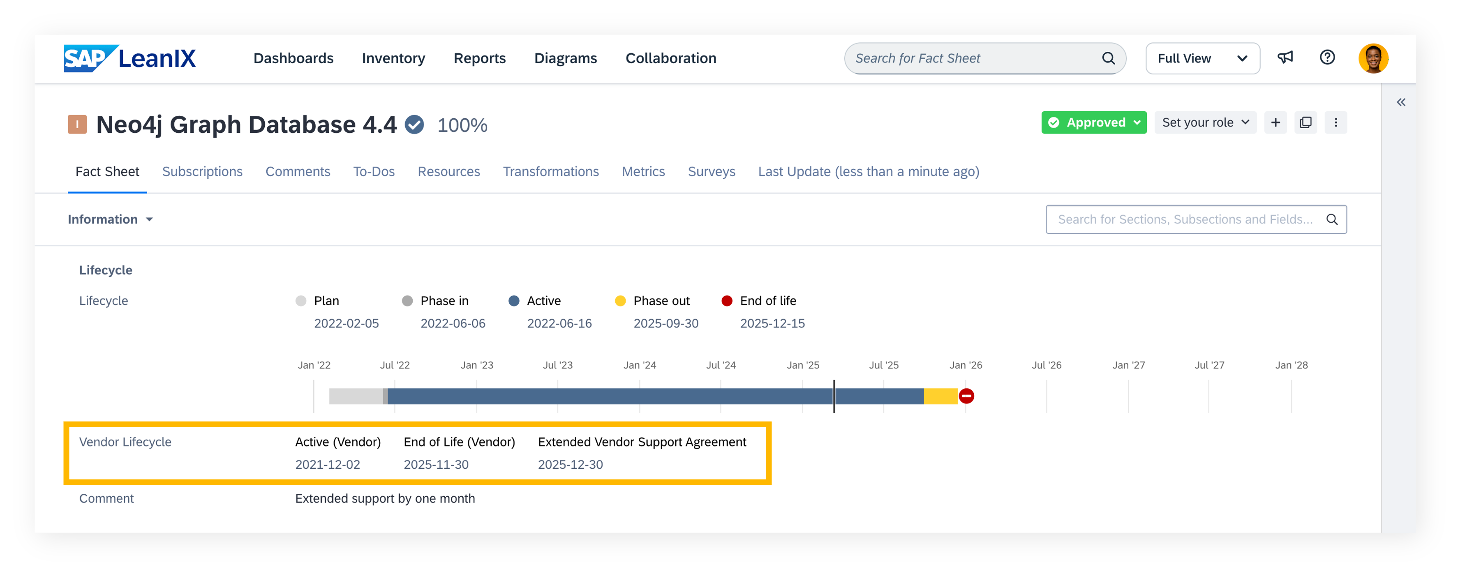Click the copy fact sheet icon
Image resolution: width=1458 pixels, height=576 pixels.
(1305, 123)
